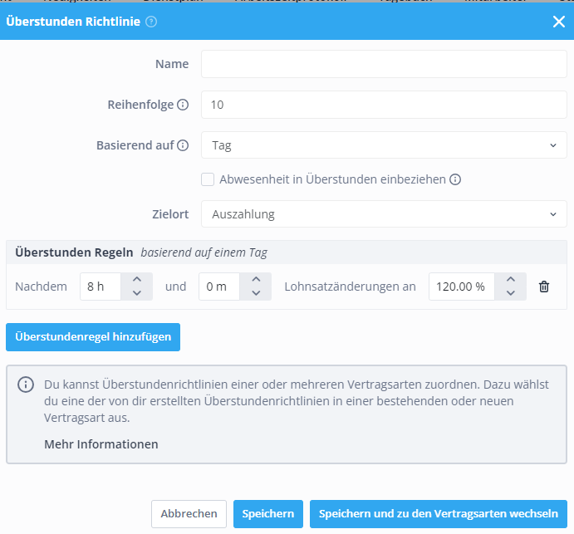574x534 pixels.
Task: Click the help icon beside Überstunden Richtlinie title
Action: (151, 22)
